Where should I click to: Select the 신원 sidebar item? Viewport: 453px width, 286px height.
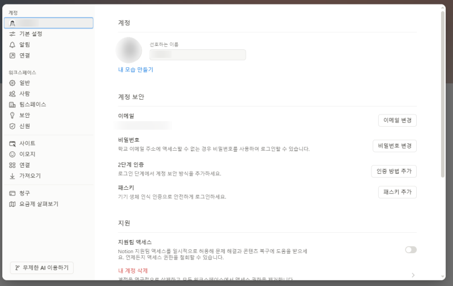coord(49,126)
